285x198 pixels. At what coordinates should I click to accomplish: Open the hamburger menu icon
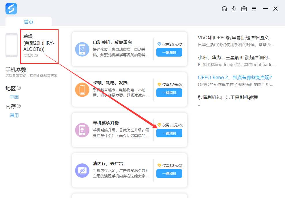click(x=254, y=9)
